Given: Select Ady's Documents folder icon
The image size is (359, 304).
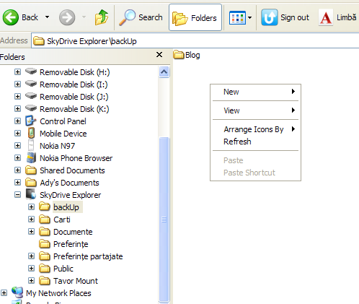Looking at the screenshot, I should click(x=31, y=182).
